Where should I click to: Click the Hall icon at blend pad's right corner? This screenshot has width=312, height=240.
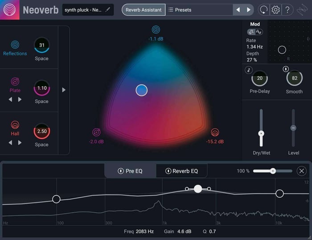(x=215, y=132)
